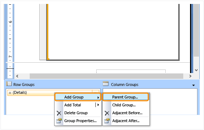Click the Column Groups label
Image resolution: width=204 pixels, height=130 pixels.
pyautogui.click(x=125, y=85)
